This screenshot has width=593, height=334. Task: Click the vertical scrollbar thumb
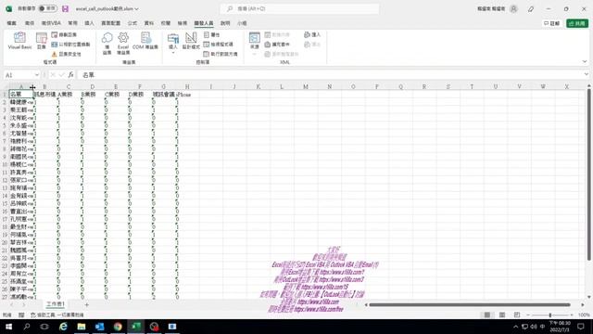[x=588, y=174]
